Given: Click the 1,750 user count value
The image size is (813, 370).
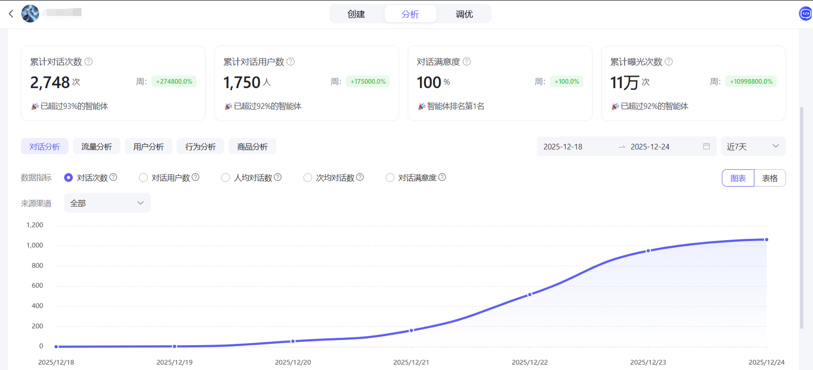Looking at the screenshot, I should [242, 82].
